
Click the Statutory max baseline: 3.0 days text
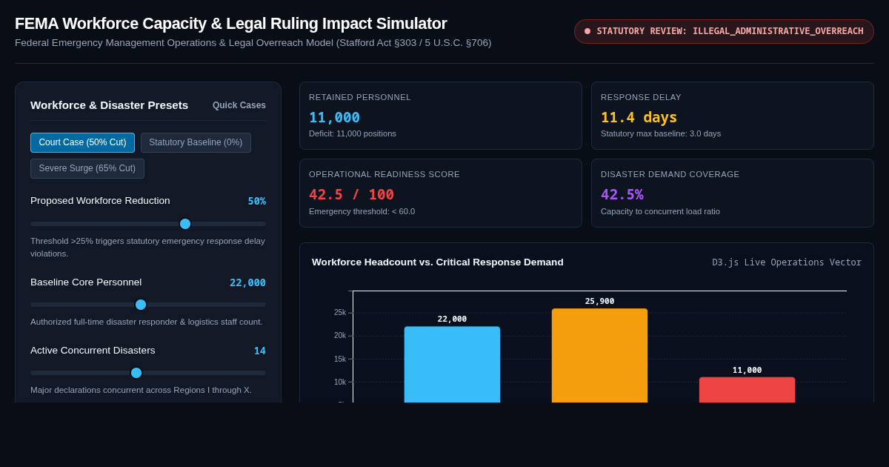(661, 133)
